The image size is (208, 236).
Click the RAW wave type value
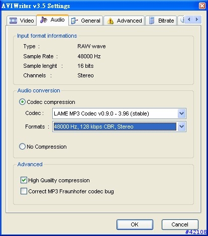91,46
